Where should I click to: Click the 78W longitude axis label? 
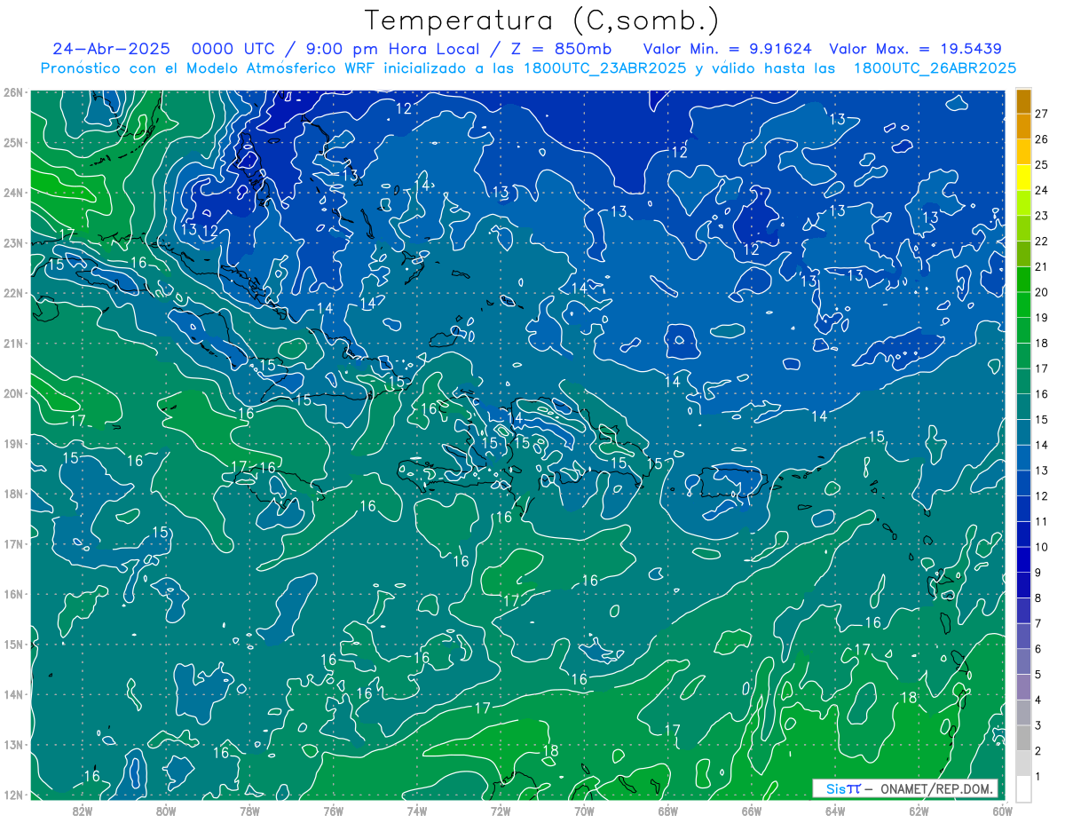click(x=249, y=811)
